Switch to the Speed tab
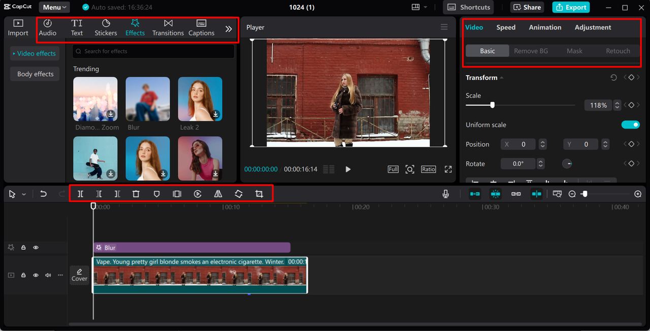 coord(506,27)
